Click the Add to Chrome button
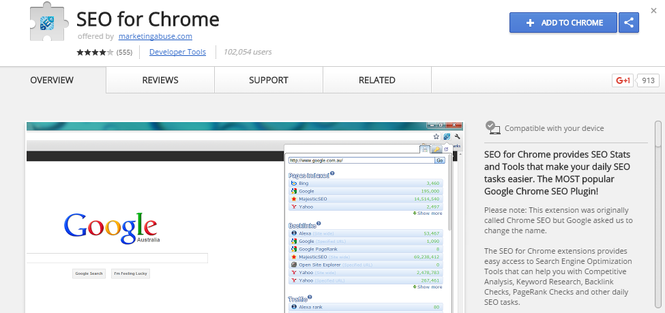665x313 pixels. (x=563, y=23)
